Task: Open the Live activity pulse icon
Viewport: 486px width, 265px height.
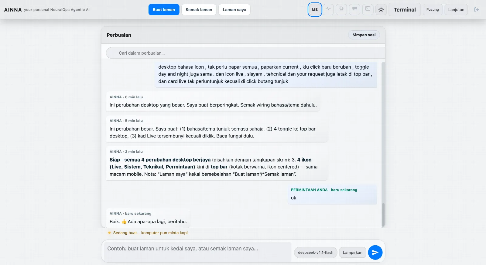Action: pos(328,9)
